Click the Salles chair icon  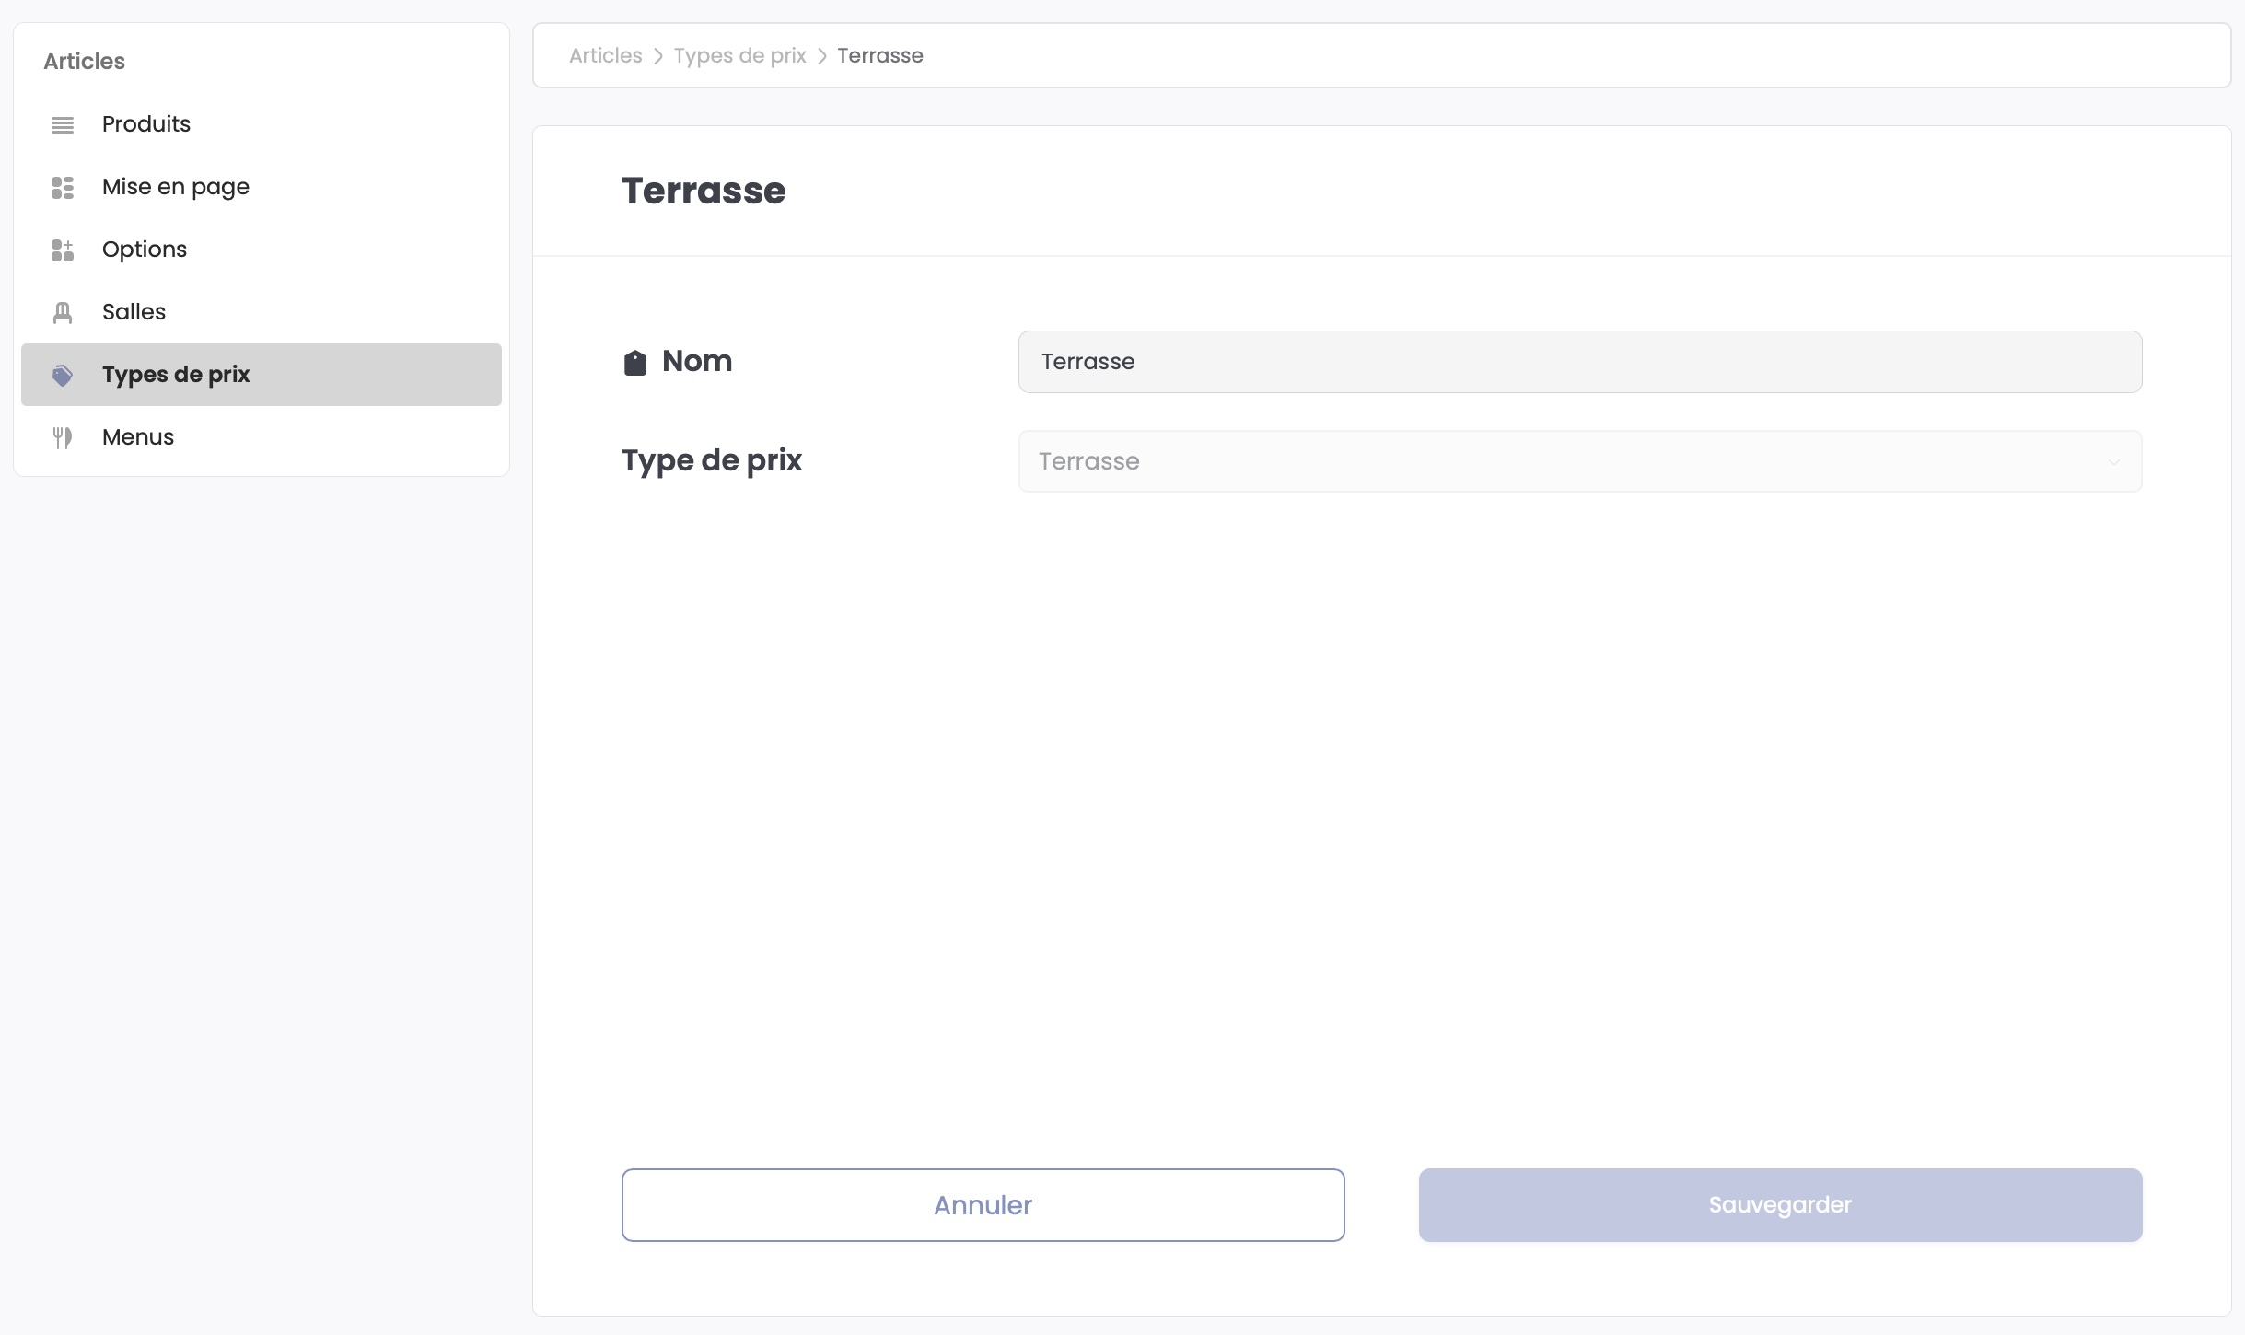click(63, 312)
